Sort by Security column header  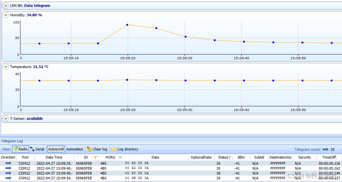(304, 158)
